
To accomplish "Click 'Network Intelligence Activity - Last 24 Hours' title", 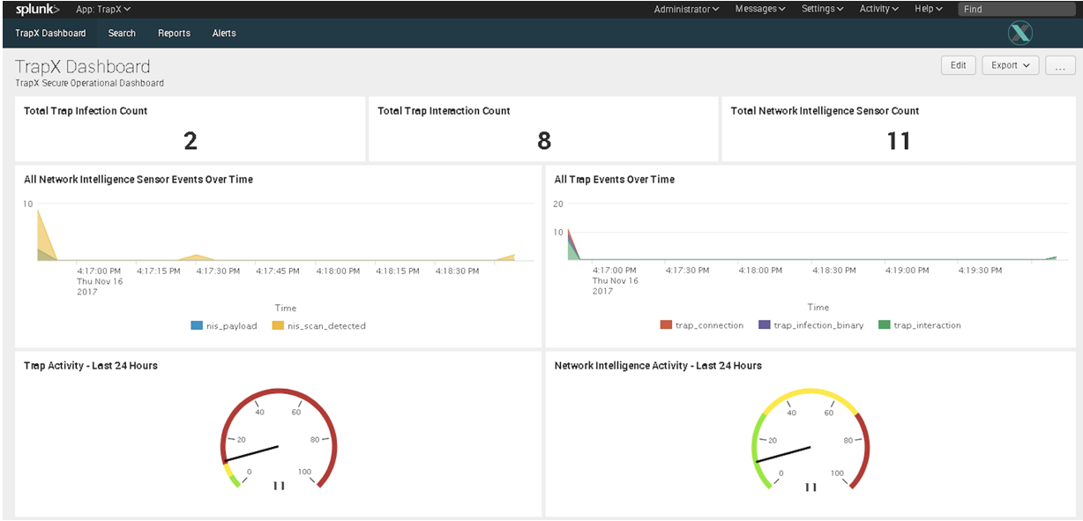I will [x=658, y=365].
